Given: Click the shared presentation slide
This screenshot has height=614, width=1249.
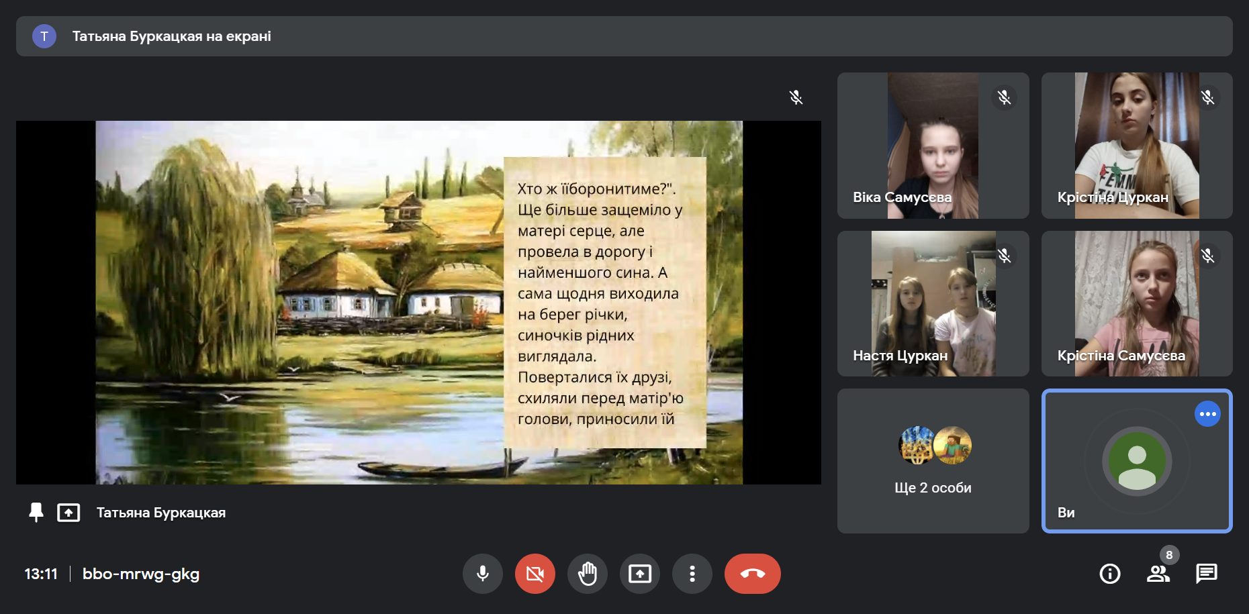Looking at the screenshot, I should point(419,303).
